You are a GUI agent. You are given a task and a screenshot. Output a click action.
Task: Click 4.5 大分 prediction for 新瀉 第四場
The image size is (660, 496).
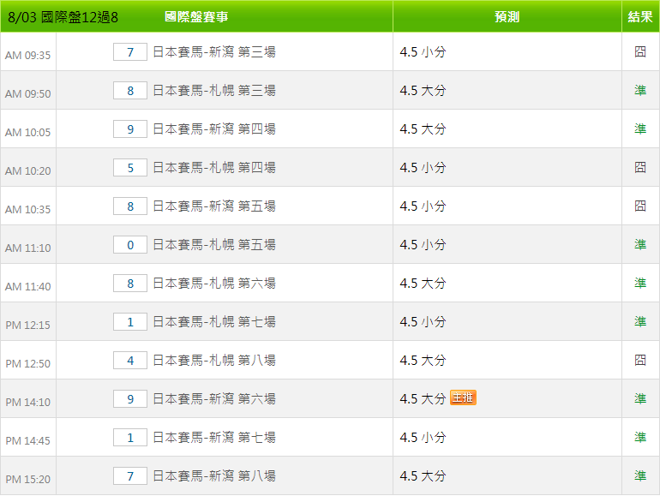[x=423, y=128]
